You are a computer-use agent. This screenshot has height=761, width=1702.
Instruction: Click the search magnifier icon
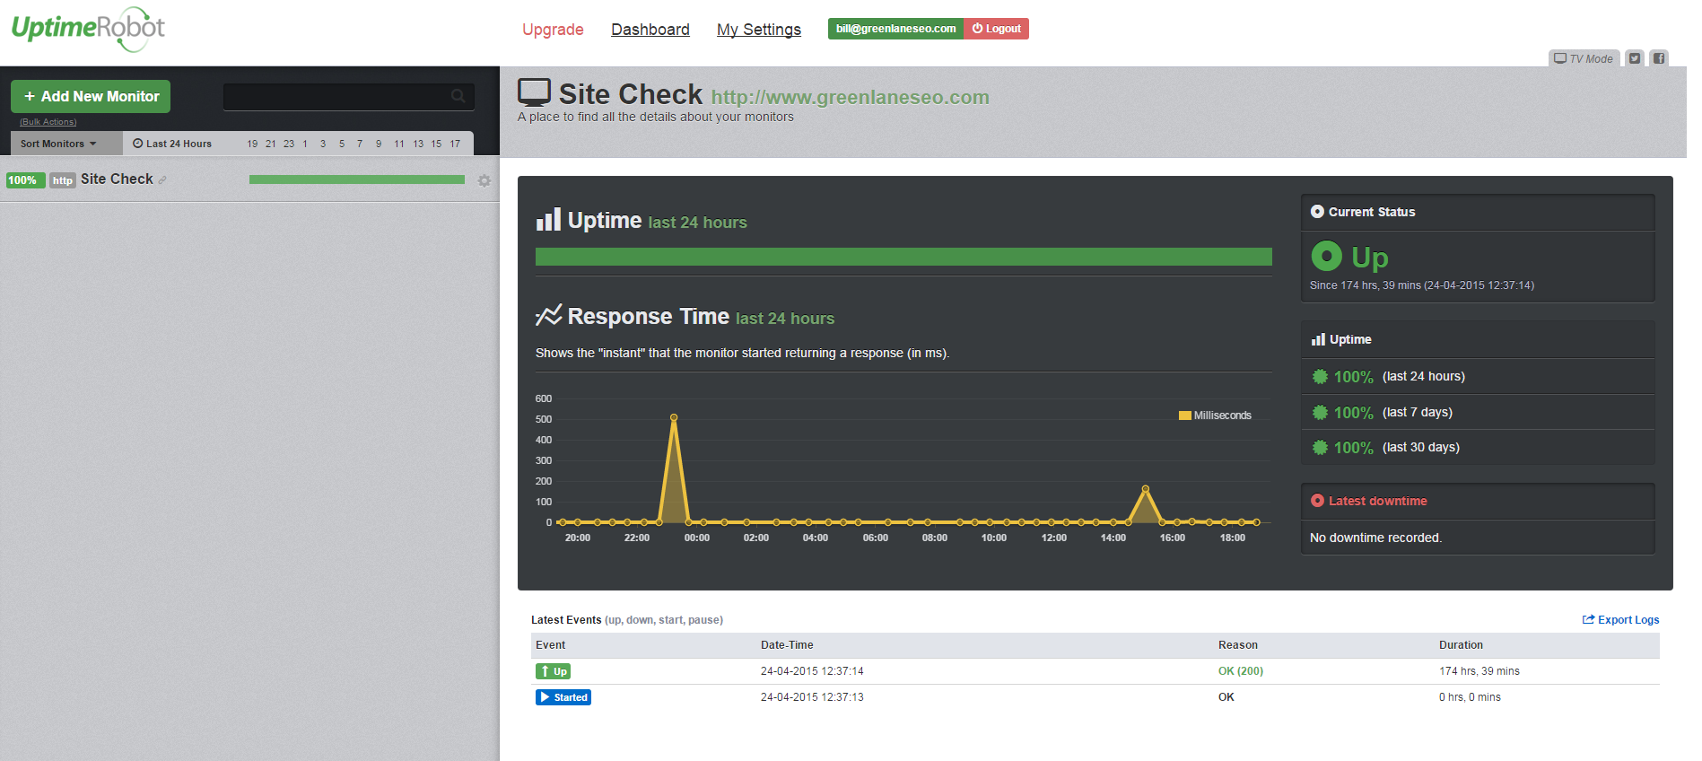pos(458,96)
